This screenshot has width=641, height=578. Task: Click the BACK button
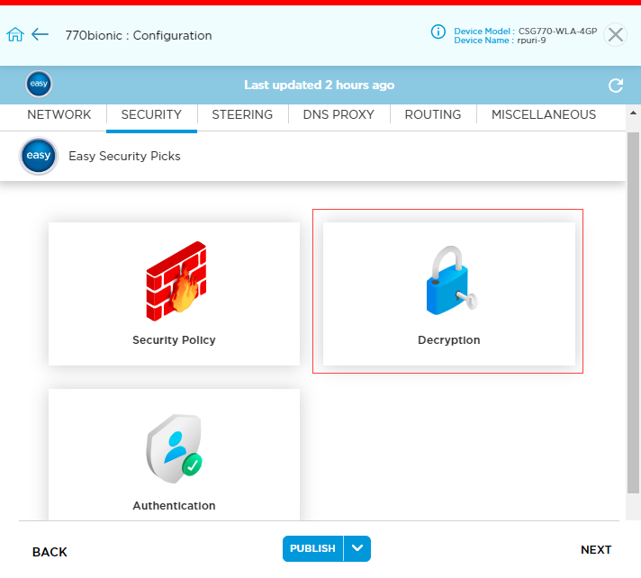click(x=50, y=552)
